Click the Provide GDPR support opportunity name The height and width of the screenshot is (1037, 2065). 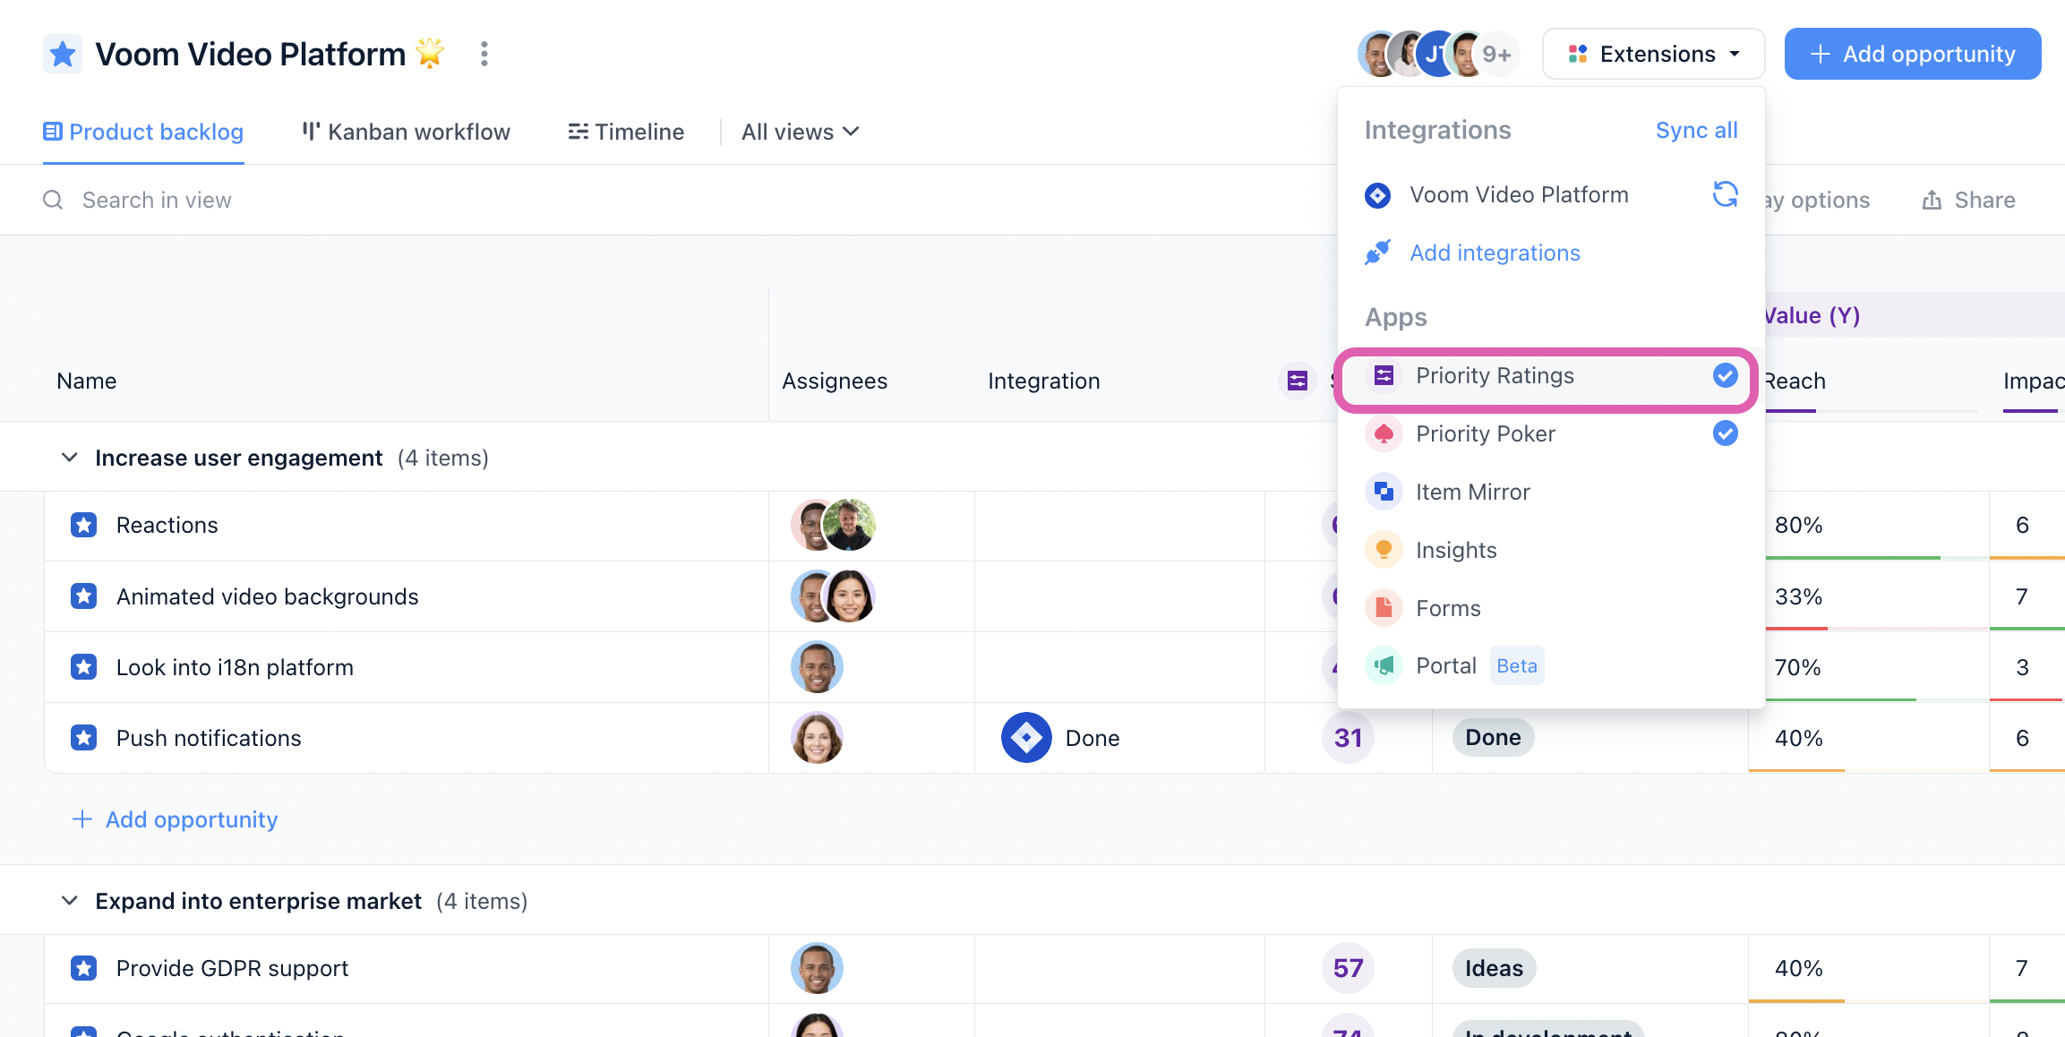pos(232,968)
